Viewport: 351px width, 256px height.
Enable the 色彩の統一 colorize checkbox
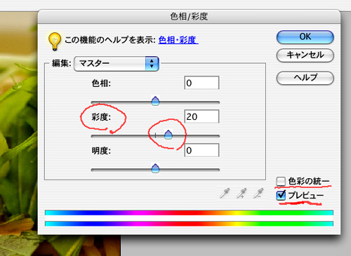[281, 181]
